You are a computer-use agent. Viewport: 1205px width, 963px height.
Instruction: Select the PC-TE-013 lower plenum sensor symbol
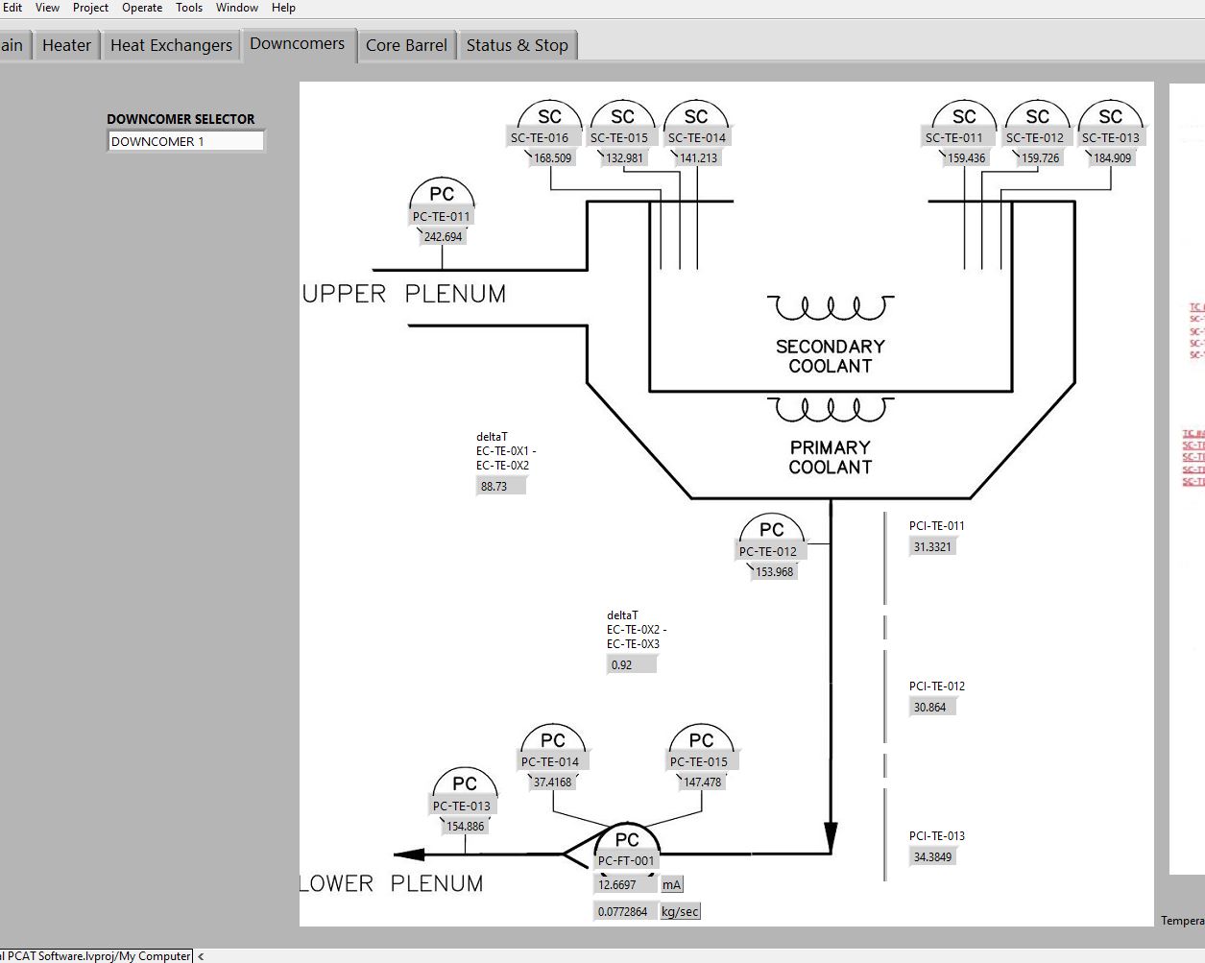[464, 785]
